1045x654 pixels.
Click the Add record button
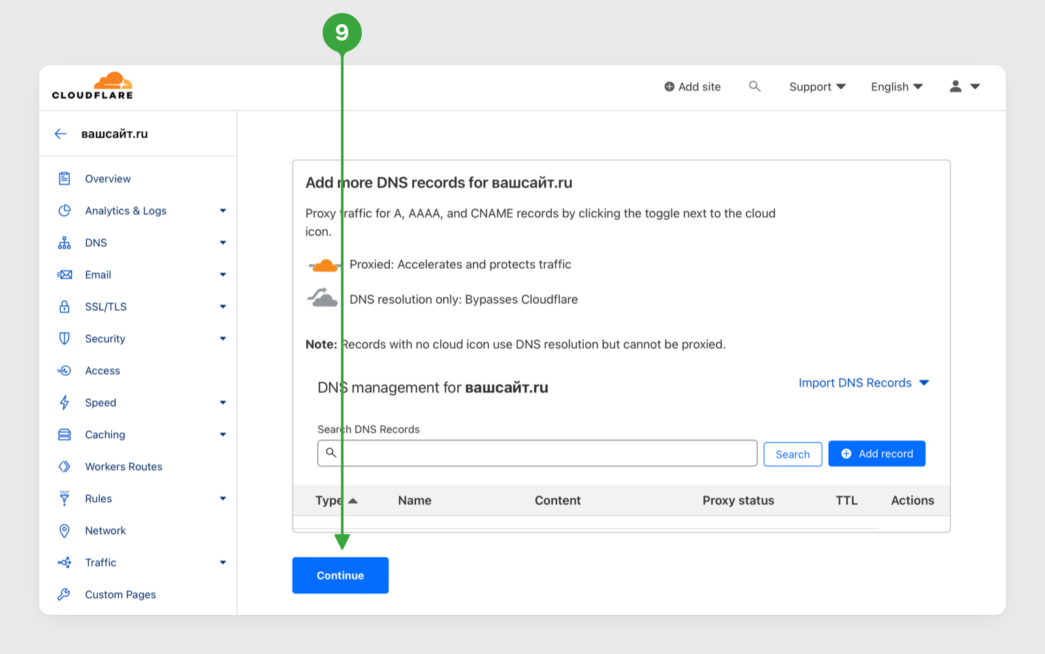876,454
